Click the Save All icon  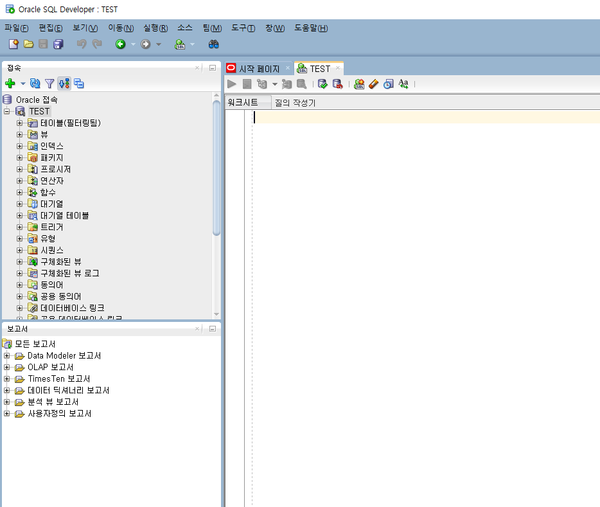[x=58, y=44]
